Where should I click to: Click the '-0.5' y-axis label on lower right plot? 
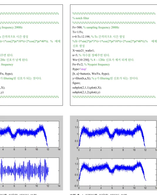tap(76, 186)
